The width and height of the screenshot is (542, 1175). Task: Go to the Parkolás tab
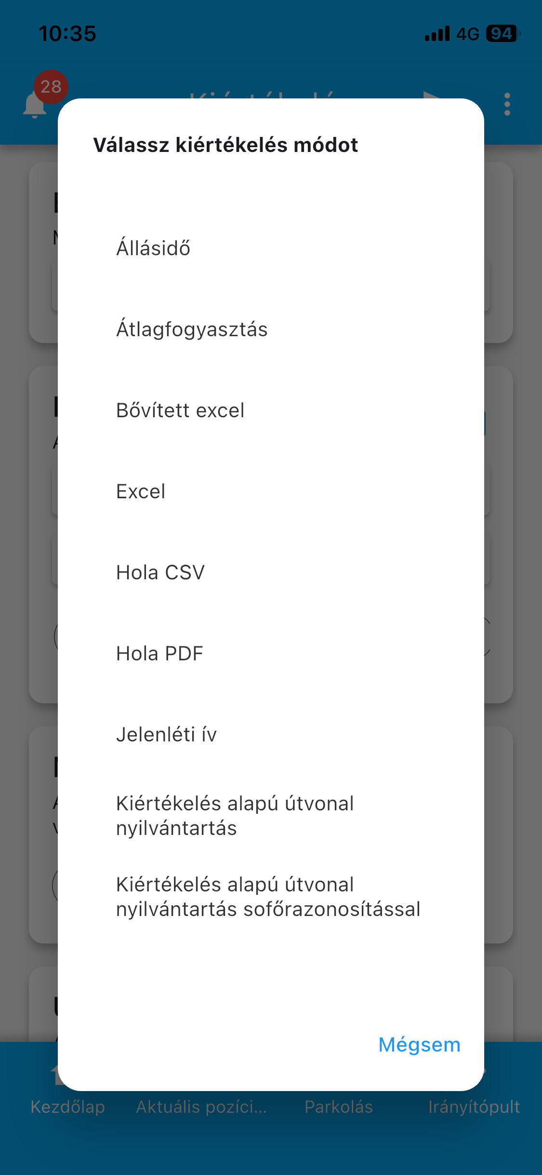(x=339, y=1106)
